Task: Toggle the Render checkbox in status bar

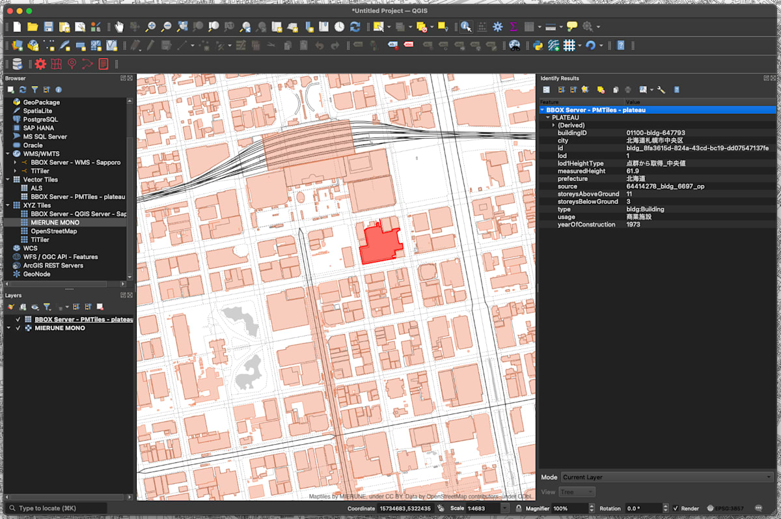Action: [676, 508]
